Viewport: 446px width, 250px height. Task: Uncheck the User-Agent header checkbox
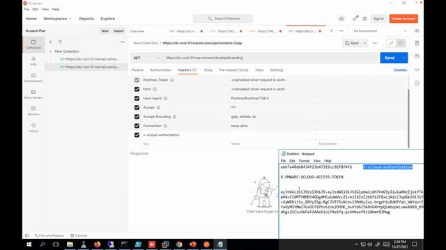137,99
